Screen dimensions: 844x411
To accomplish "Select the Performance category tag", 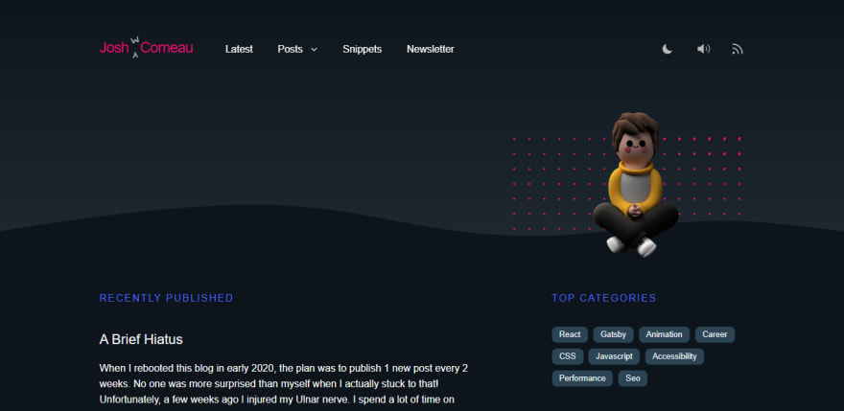I will click(x=582, y=378).
